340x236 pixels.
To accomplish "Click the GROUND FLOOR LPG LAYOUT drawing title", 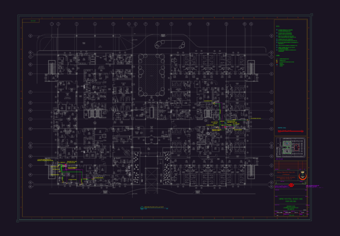I will [154, 208].
